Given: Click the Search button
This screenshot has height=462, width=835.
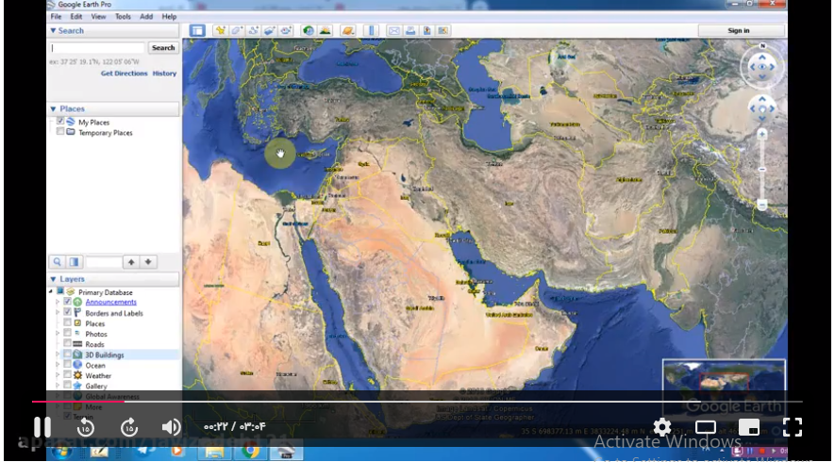Looking at the screenshot, I should [163, 47].
